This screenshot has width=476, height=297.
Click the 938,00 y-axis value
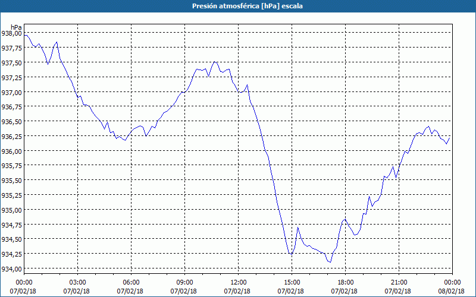(x=11, y=34)
